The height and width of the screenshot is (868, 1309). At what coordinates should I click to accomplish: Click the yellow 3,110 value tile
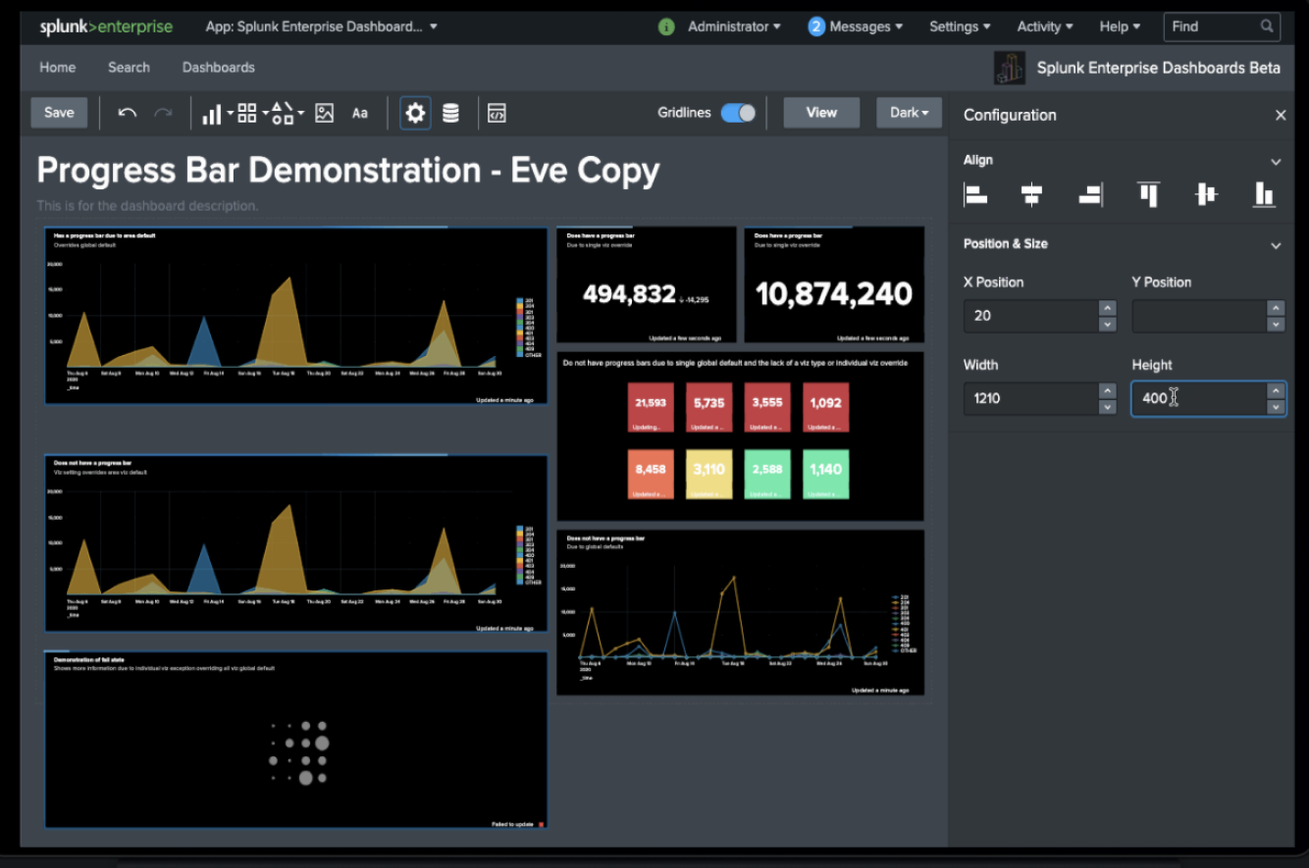(708, 475)
